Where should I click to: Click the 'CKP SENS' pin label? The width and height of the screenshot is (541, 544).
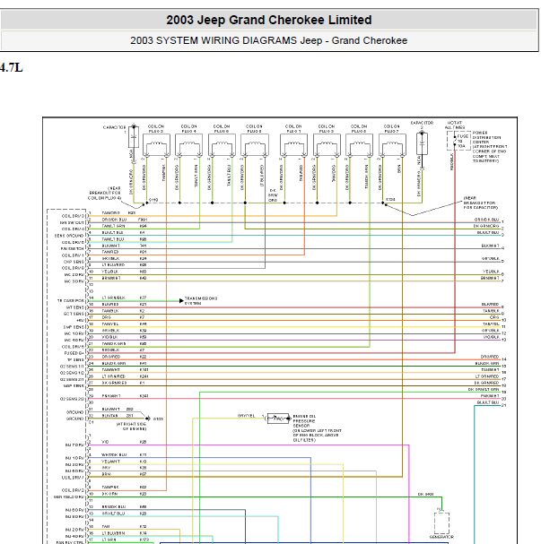74,262
